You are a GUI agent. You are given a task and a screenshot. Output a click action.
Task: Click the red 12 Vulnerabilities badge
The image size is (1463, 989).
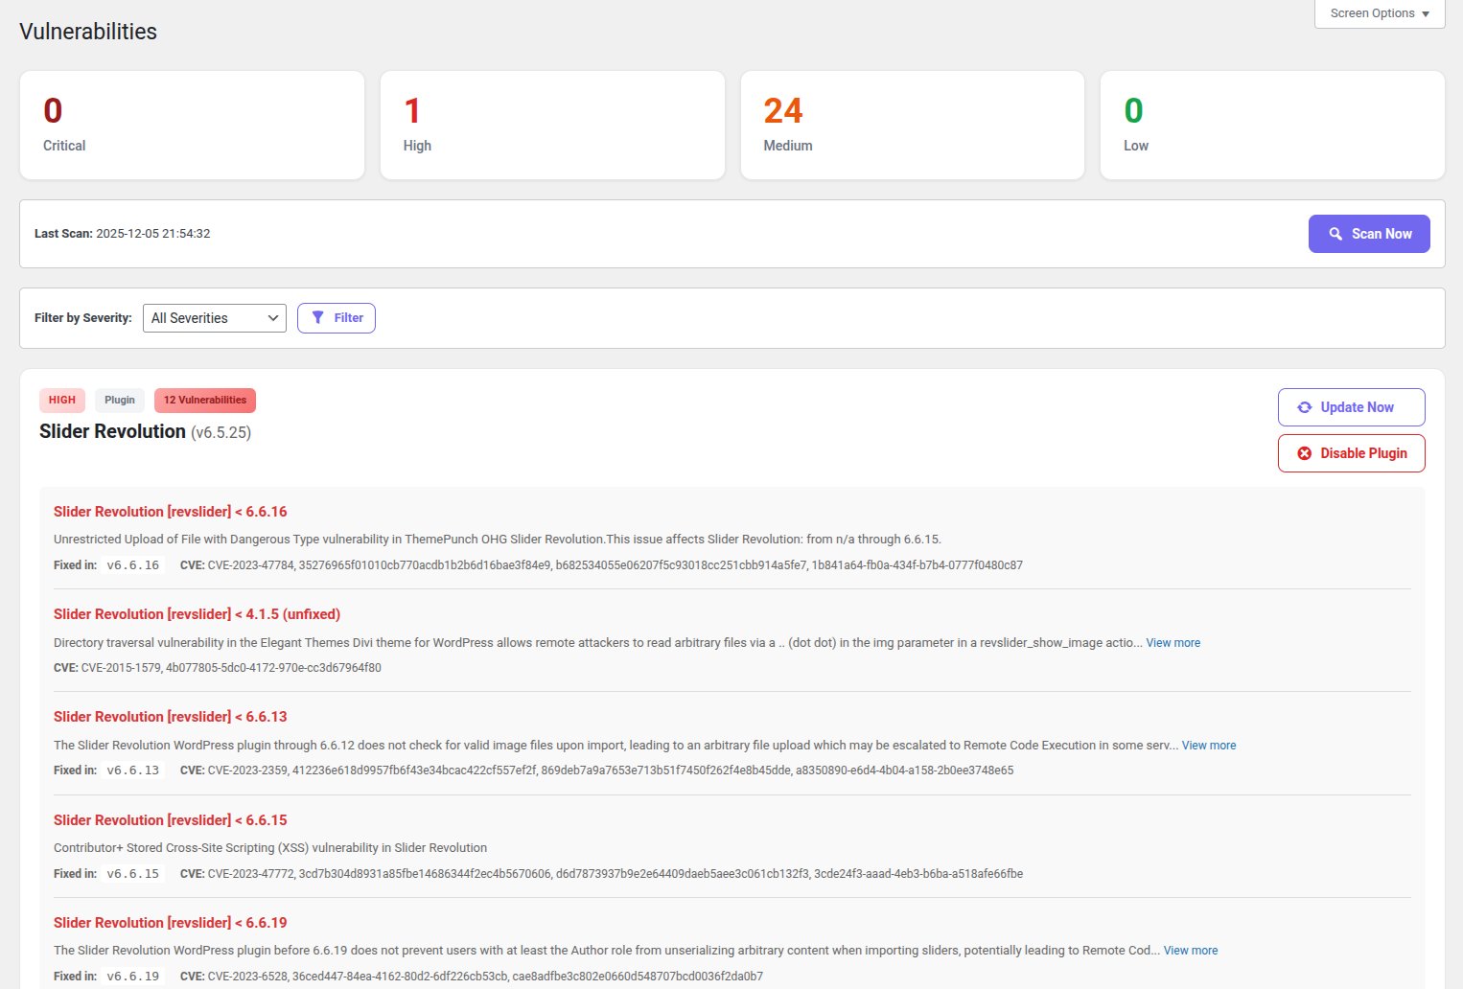click(204, 400)
